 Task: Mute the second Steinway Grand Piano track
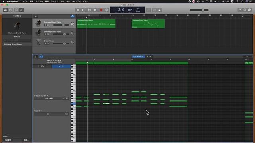(45, 35)
